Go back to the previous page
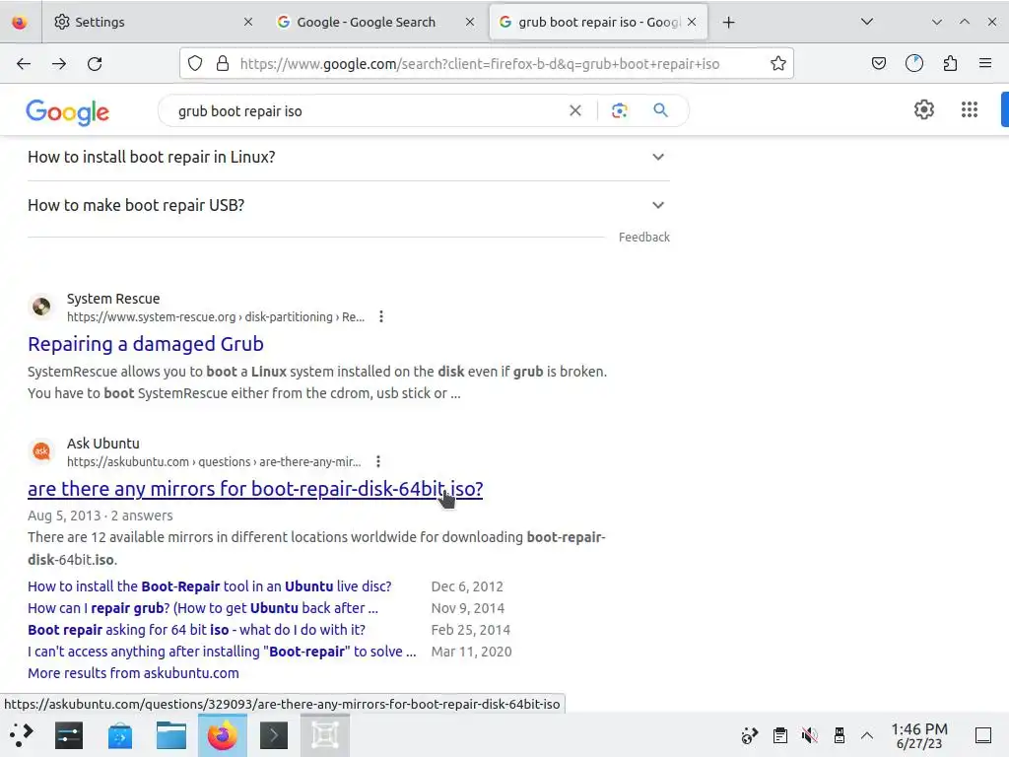The height and width of the screenshot is (757, 1009). click(24, 64)
